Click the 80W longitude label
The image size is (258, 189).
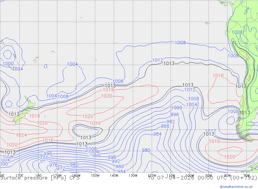(228, 176)
